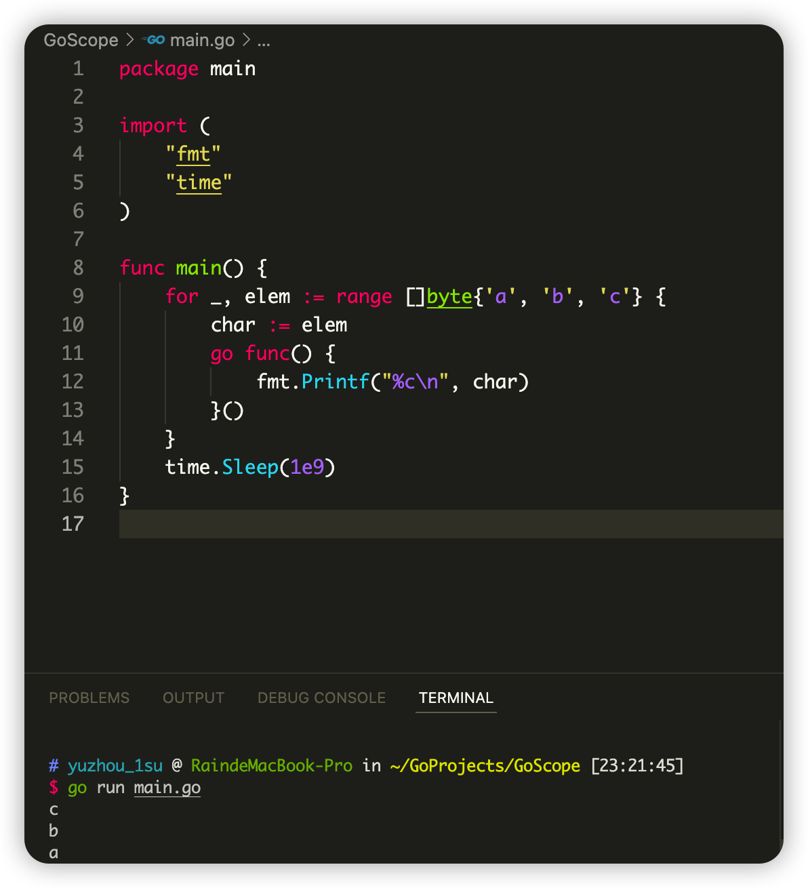Click line number 9 in gutter

point(79,296)
